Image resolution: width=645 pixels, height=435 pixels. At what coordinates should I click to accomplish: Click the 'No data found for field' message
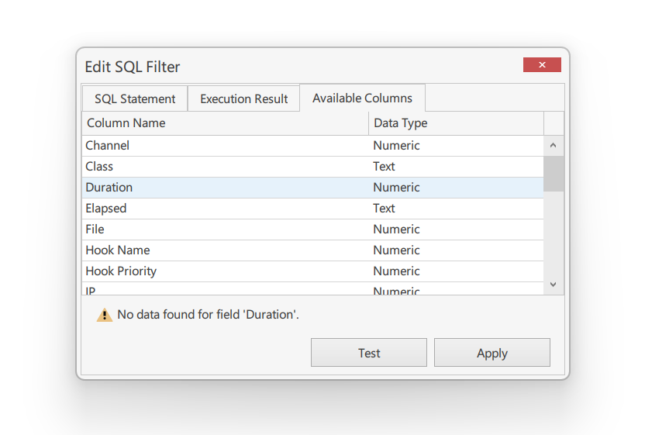(x=208, y=315)
